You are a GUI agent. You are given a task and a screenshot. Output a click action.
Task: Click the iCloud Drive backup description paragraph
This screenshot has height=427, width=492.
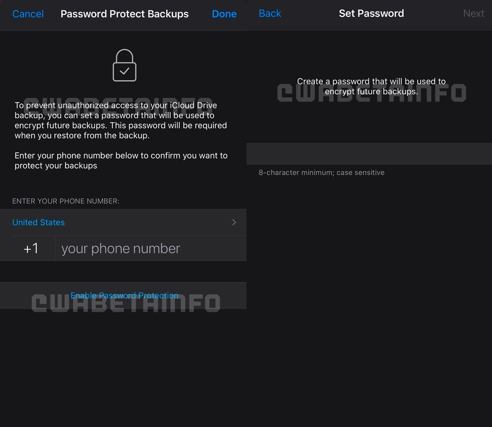(121, 120)
